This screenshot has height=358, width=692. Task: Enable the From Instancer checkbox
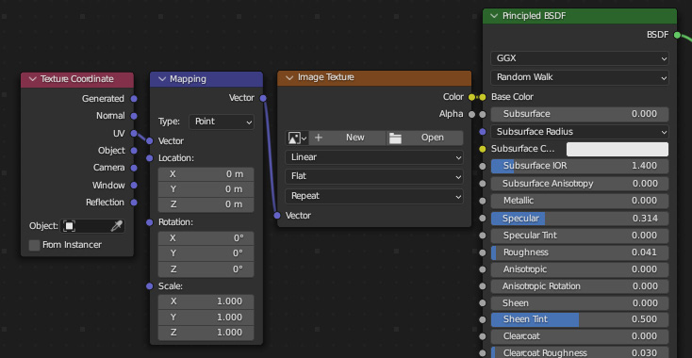(35, 245)
